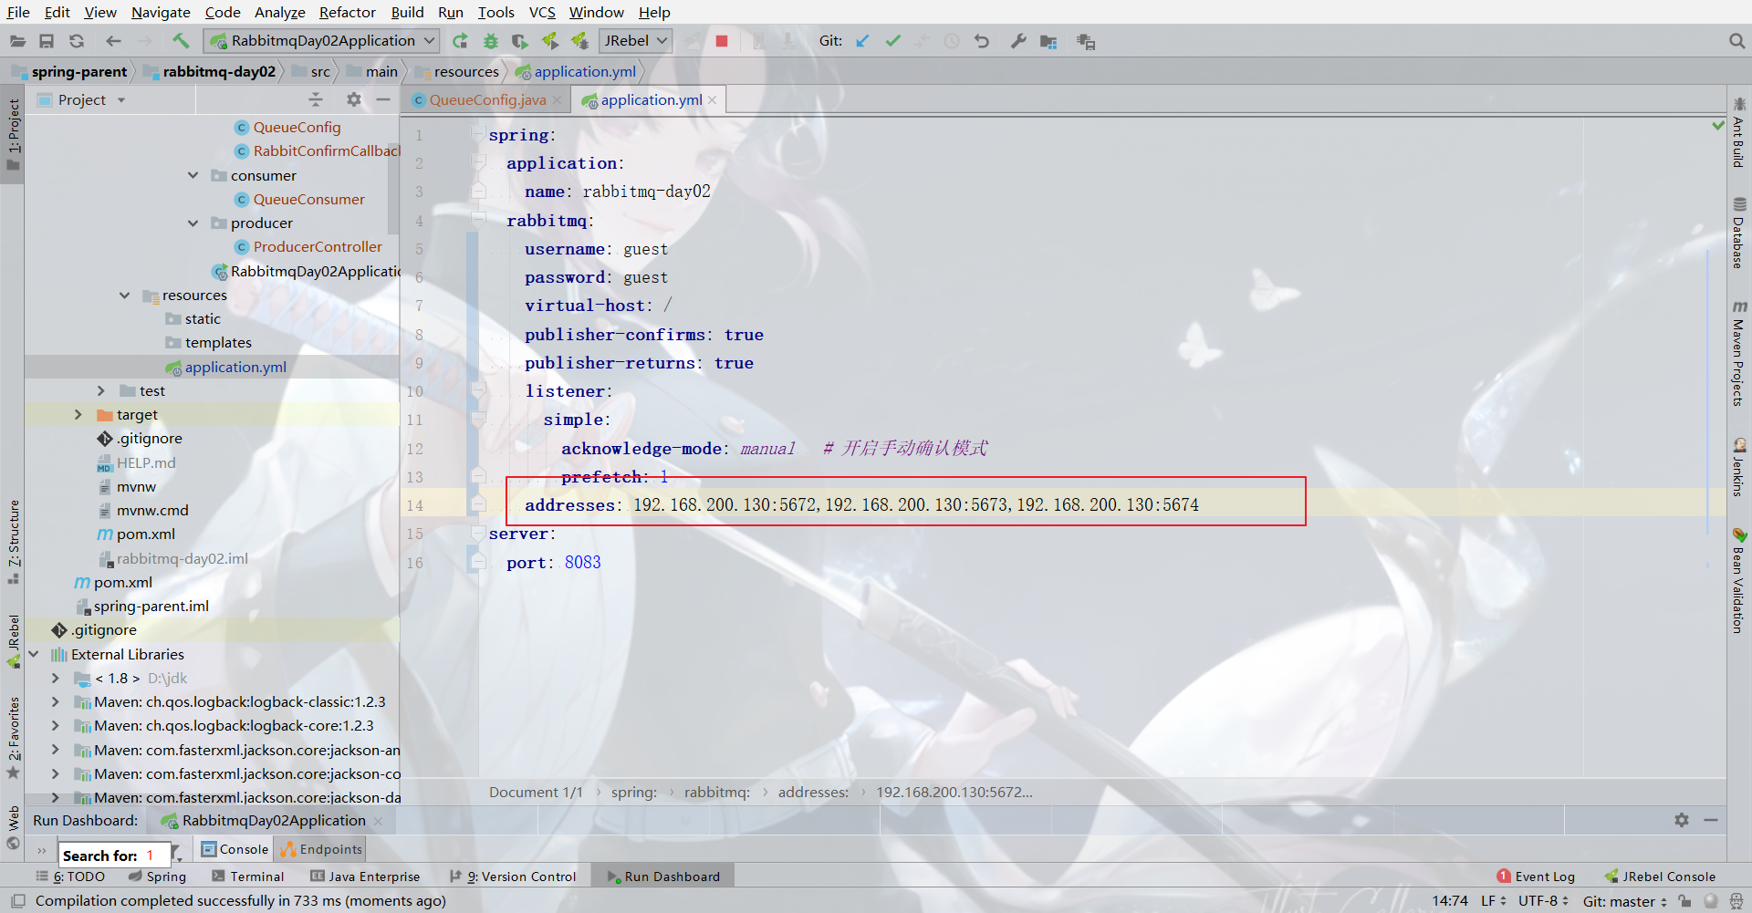Click the read-only lock icon in status bar
Screen dimensions: 1752x913
tap(1684, 901)
